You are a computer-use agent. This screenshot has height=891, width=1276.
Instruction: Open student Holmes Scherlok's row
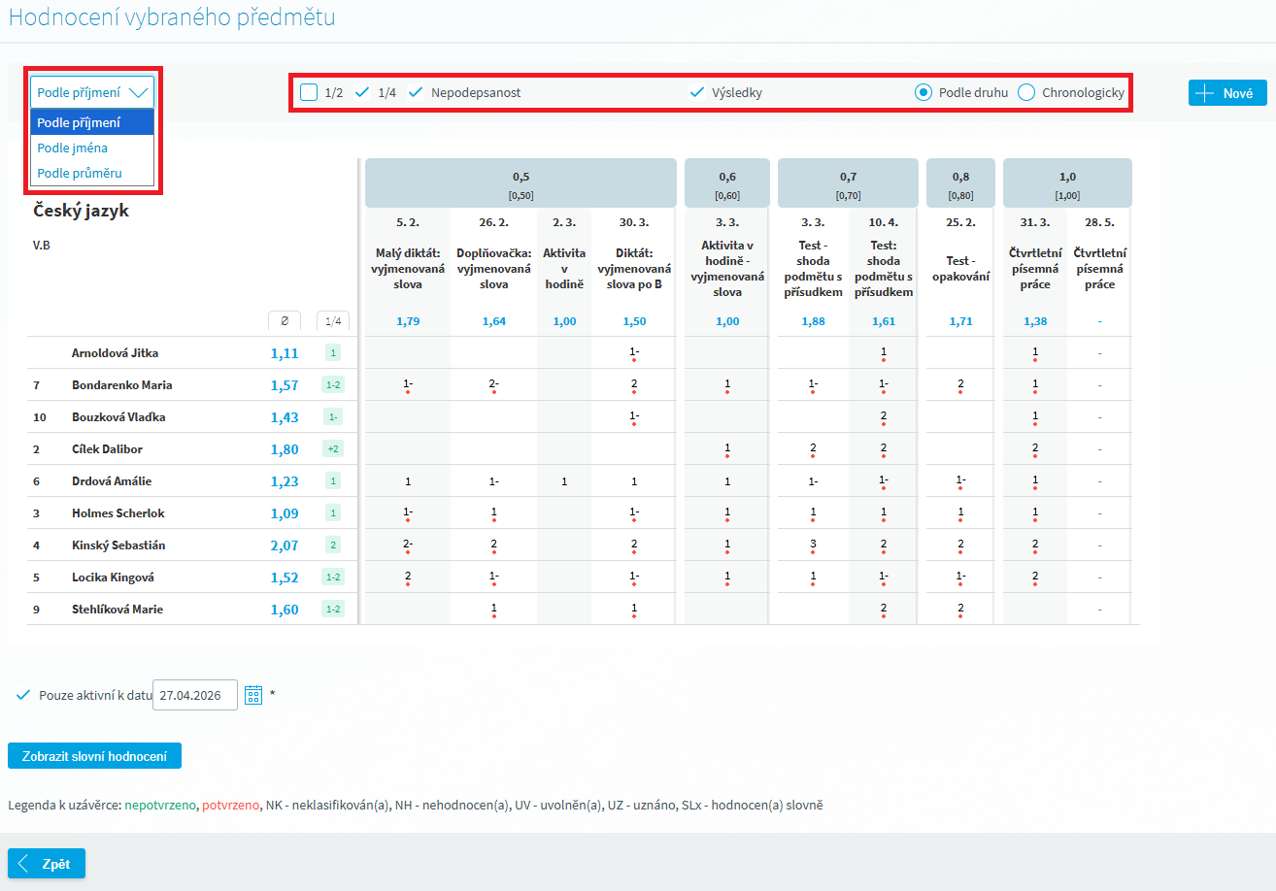coord(118,513)
